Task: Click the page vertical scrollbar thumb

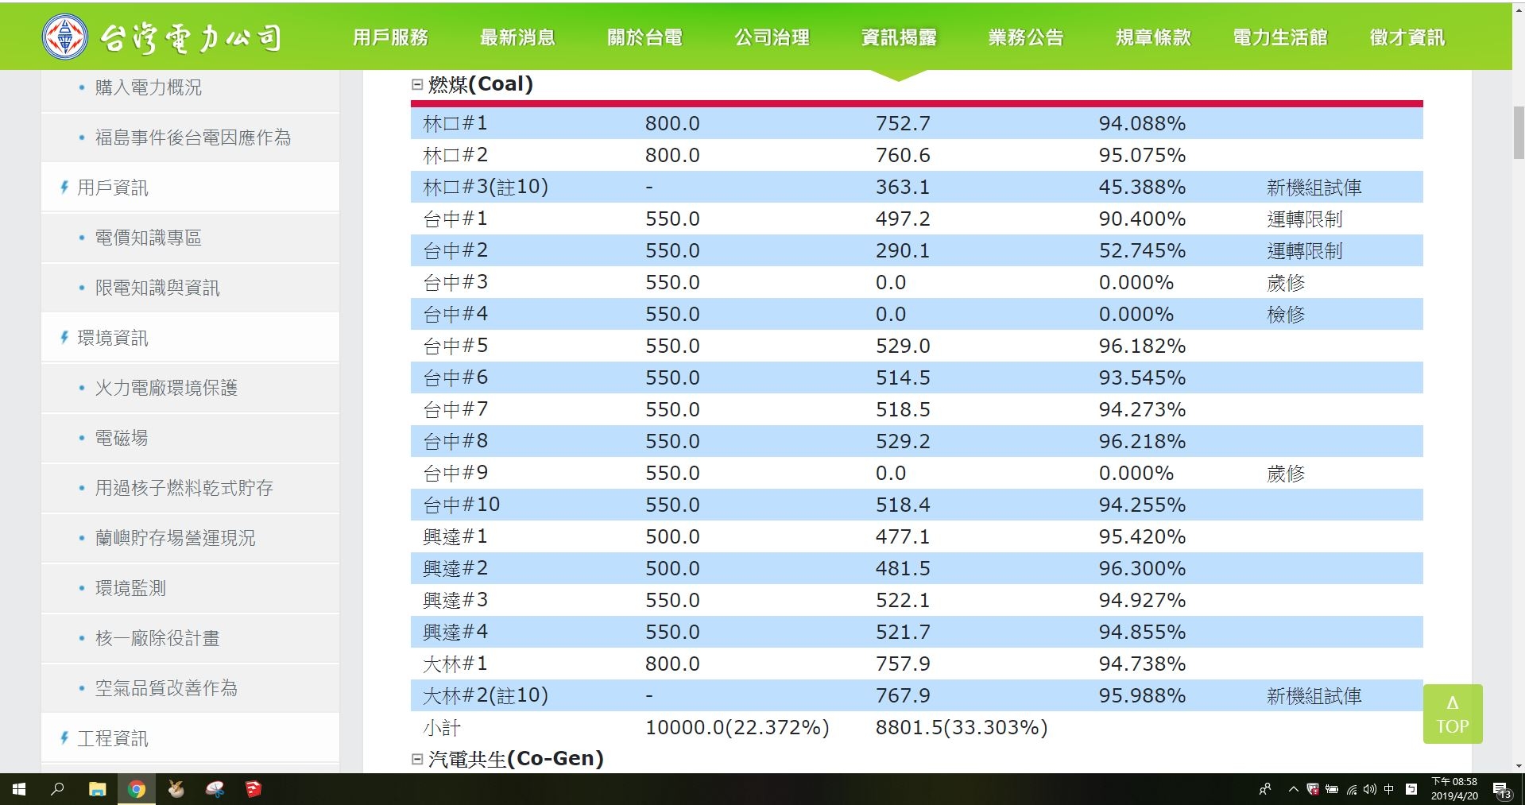Action: pos(1519,133)
